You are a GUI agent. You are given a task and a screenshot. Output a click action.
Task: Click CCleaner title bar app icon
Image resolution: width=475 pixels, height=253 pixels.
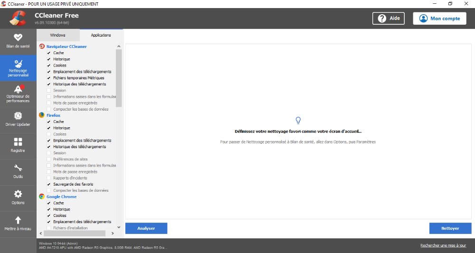point(3,4)
